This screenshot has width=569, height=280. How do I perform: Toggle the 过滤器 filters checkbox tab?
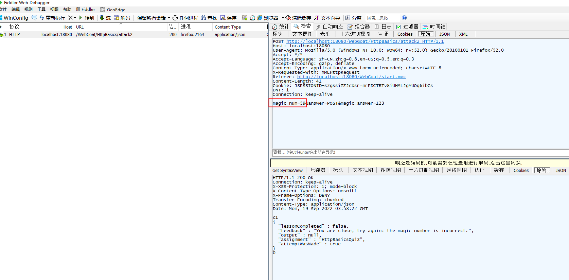pos(407,27)
